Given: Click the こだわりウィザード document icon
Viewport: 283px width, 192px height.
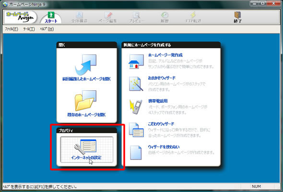Looking at the screenshot, I should (x=136, y=130).
